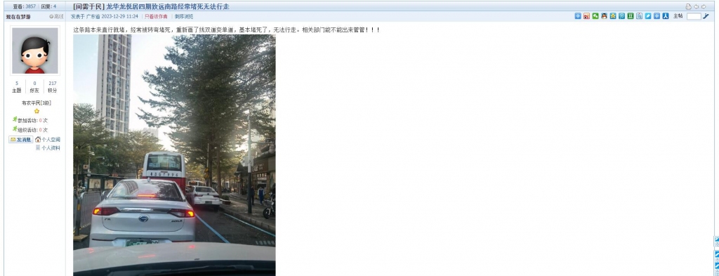Switch to 倒序浏览 reverse order view
This screenshot has height=276, width=719.
coord(184,17)
